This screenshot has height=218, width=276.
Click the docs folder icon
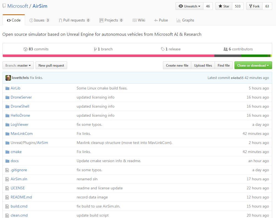click(x=7, y=161)
